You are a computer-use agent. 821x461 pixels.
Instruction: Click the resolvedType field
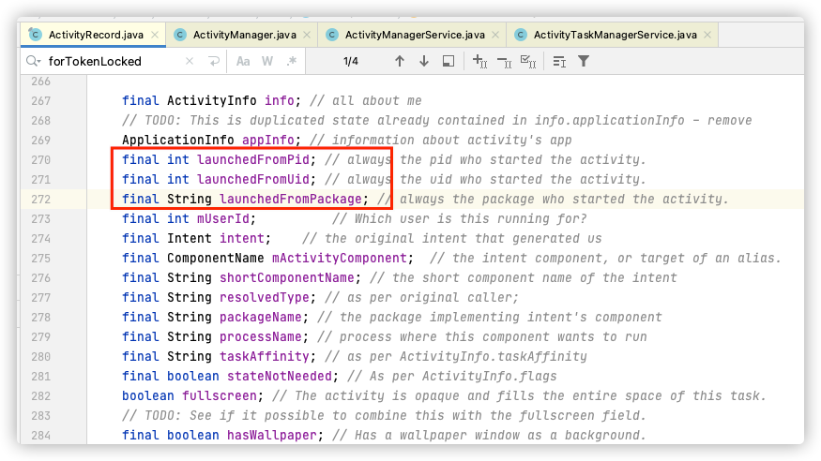[x=265, y=297]
